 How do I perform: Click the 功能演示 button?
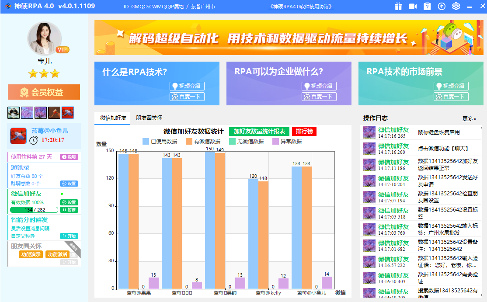pyautogui.click(x=31, y=254)
